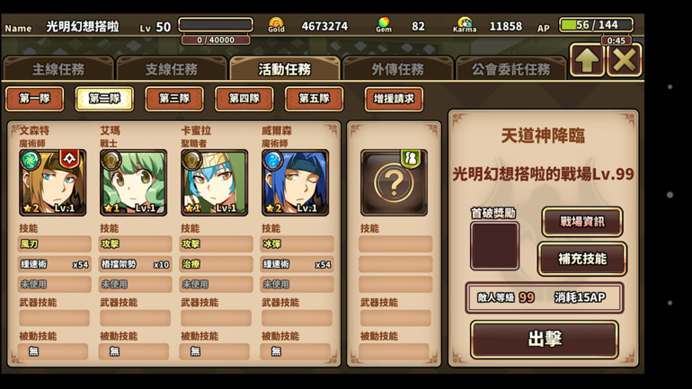Click the 增援請求 button
Viewport: 692px width, 389px height.
pyautogui.click(x=395, y=99)
